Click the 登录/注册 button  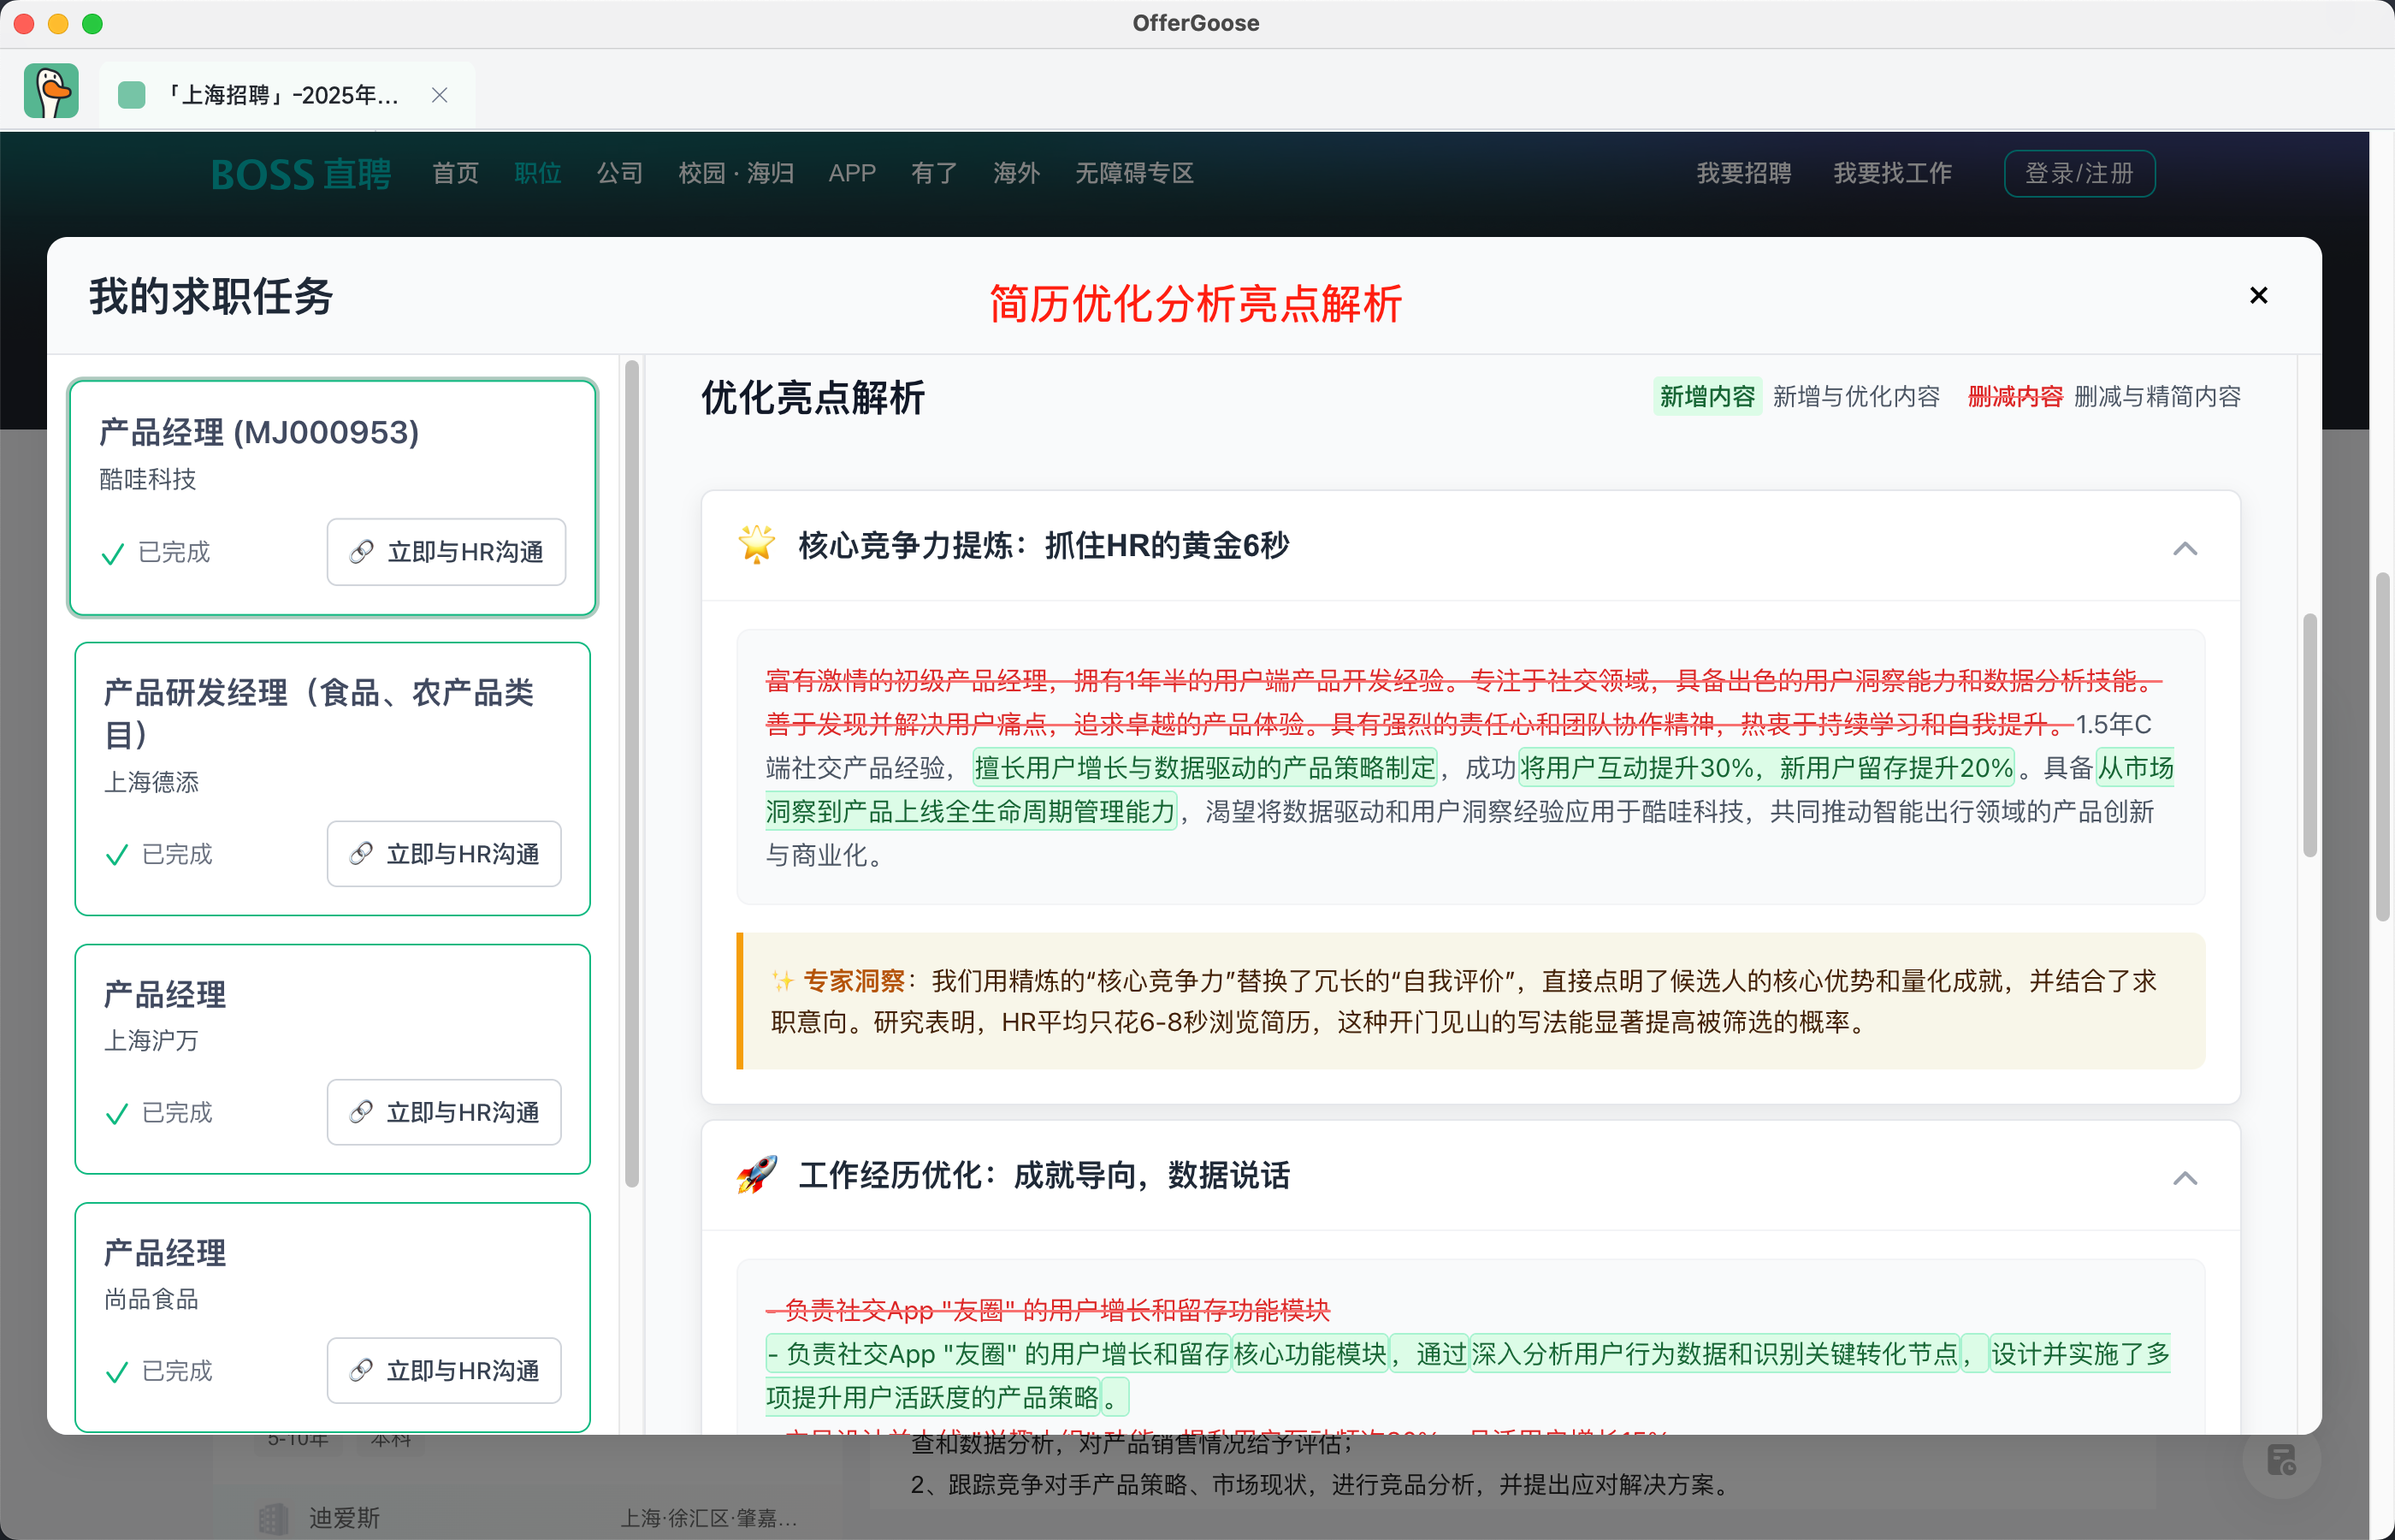click(x=2079, y=174)
